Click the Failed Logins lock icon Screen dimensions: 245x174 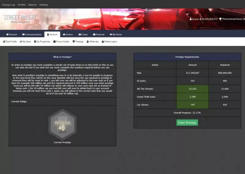[103, 42]
